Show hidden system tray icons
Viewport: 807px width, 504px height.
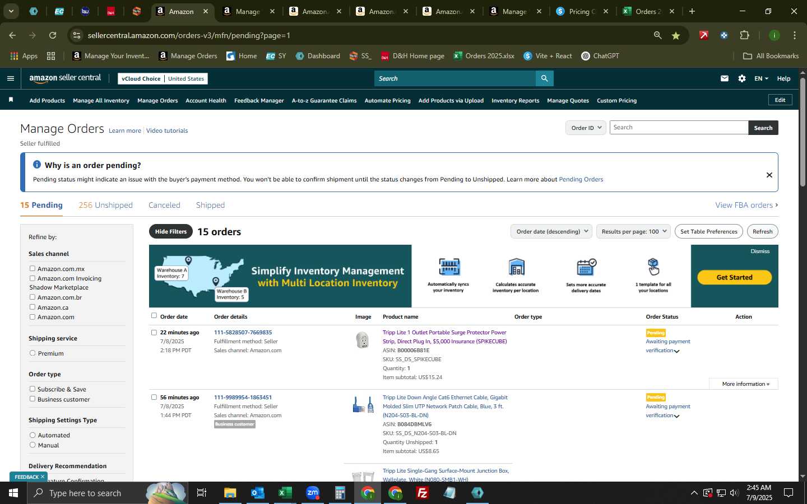[694, 493]
